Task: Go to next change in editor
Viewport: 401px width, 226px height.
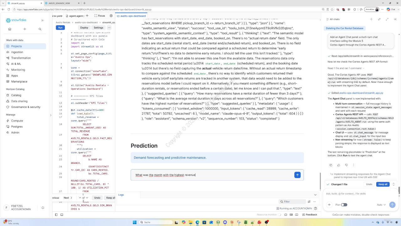Action: (x=68, y=198)
